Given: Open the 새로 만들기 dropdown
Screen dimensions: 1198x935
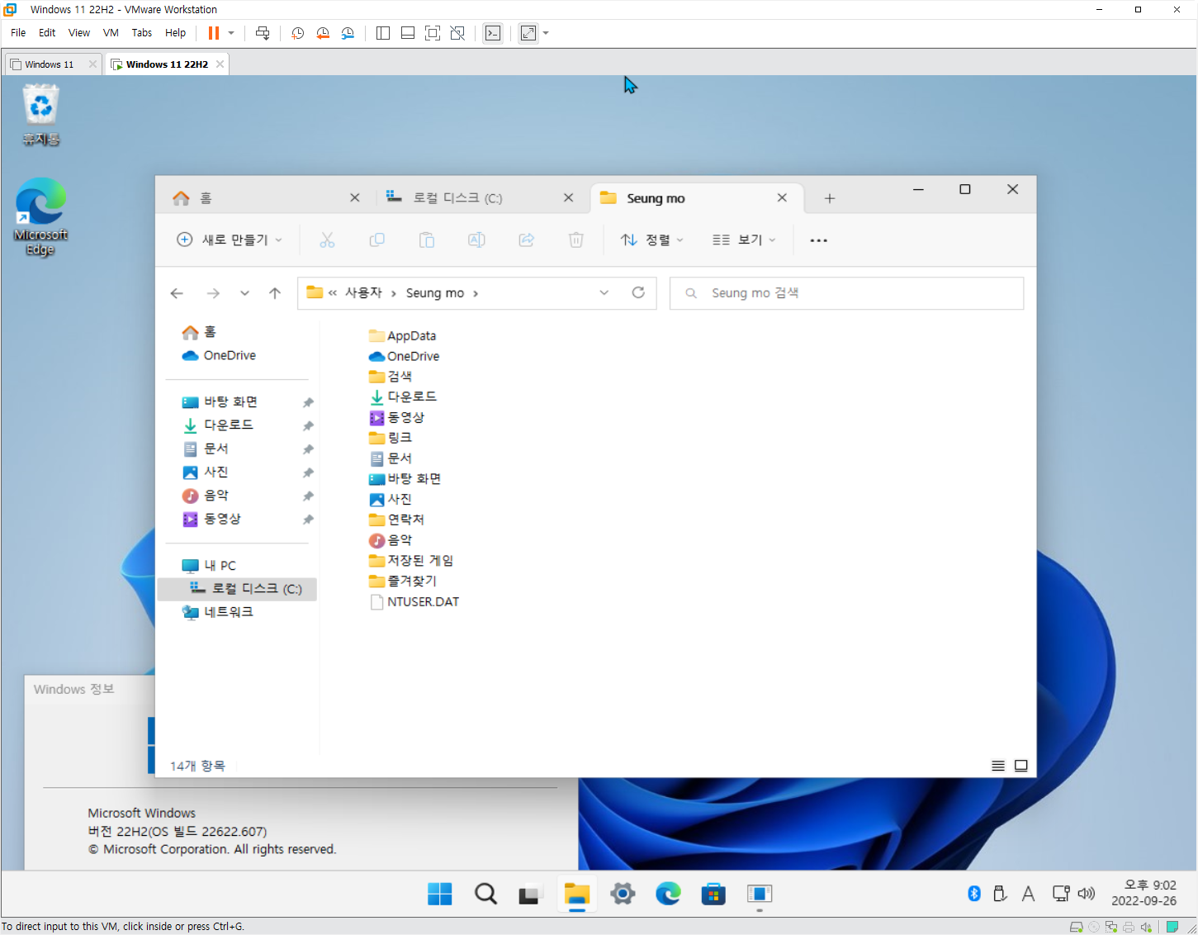Looking at the screenshot, I should click(230, 240).
